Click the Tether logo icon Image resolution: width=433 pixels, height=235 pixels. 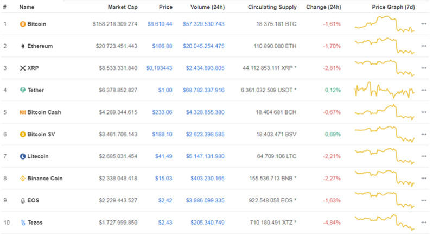point(22,90)
